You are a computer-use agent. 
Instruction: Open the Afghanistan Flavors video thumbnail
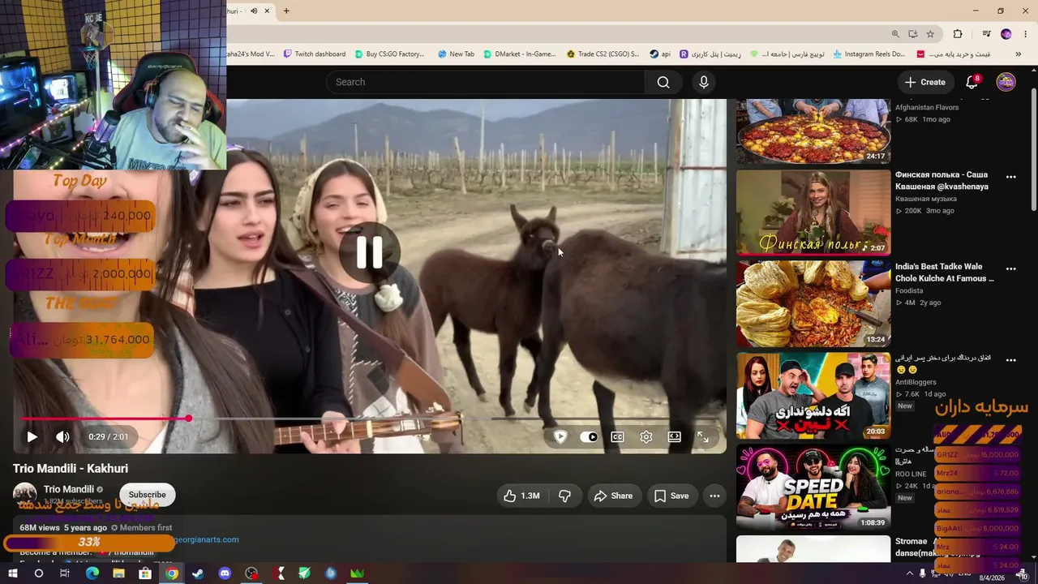813,131
